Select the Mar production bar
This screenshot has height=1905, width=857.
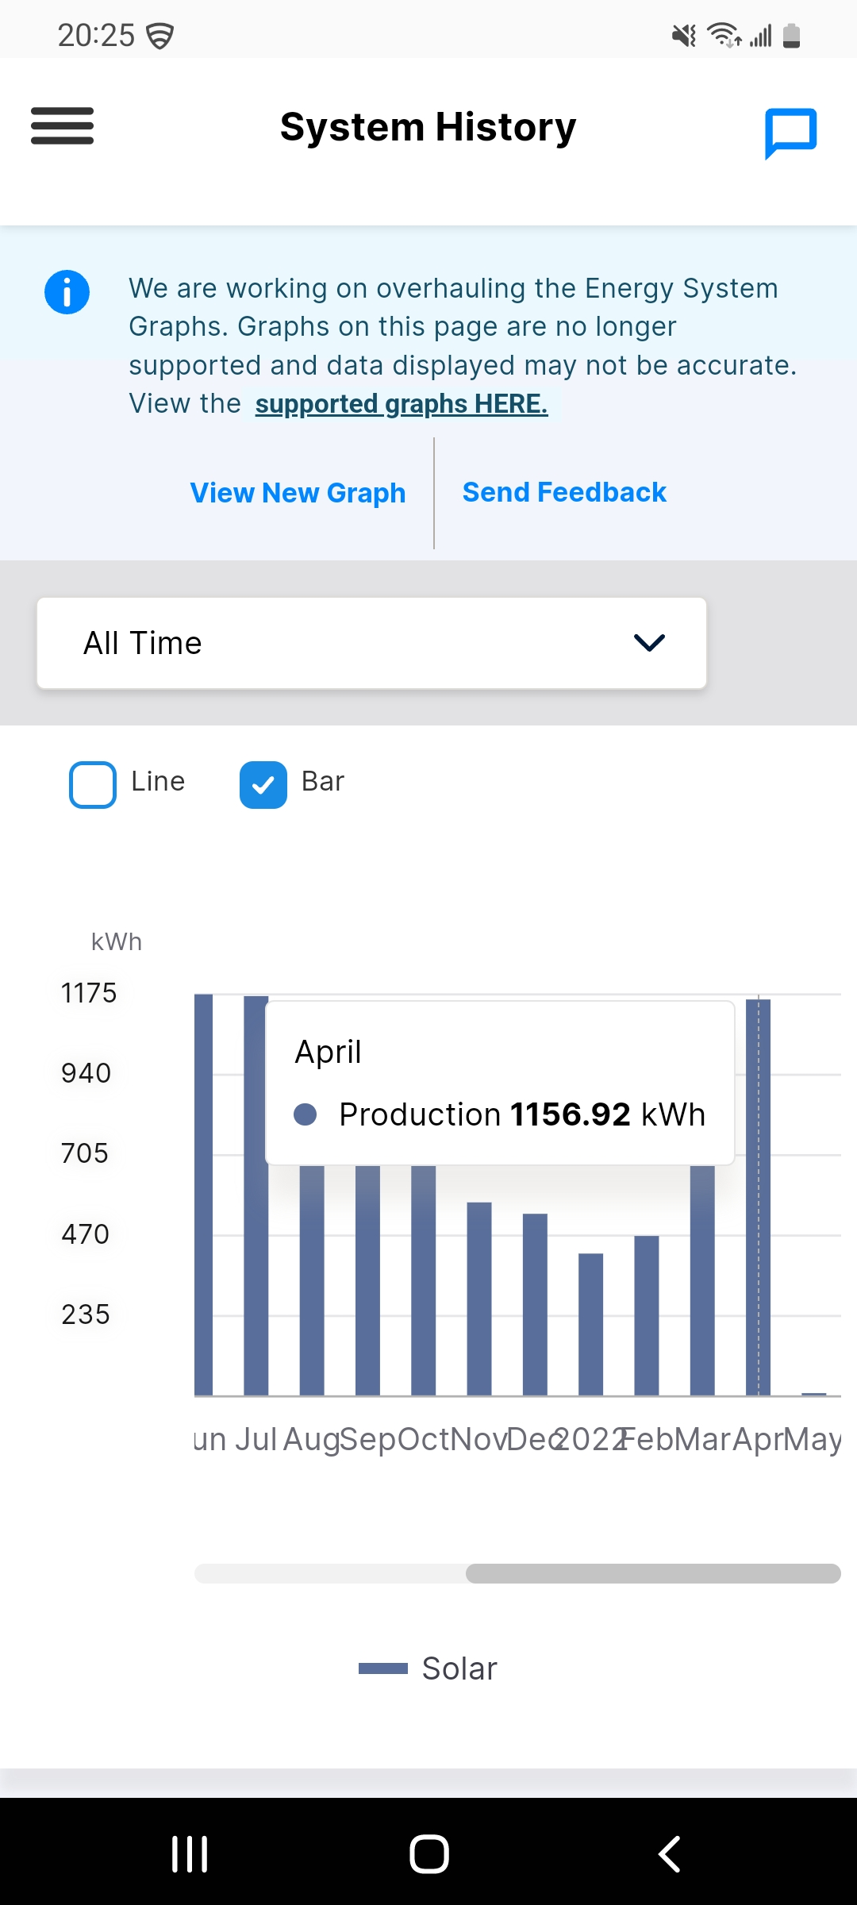point(702,1280)
